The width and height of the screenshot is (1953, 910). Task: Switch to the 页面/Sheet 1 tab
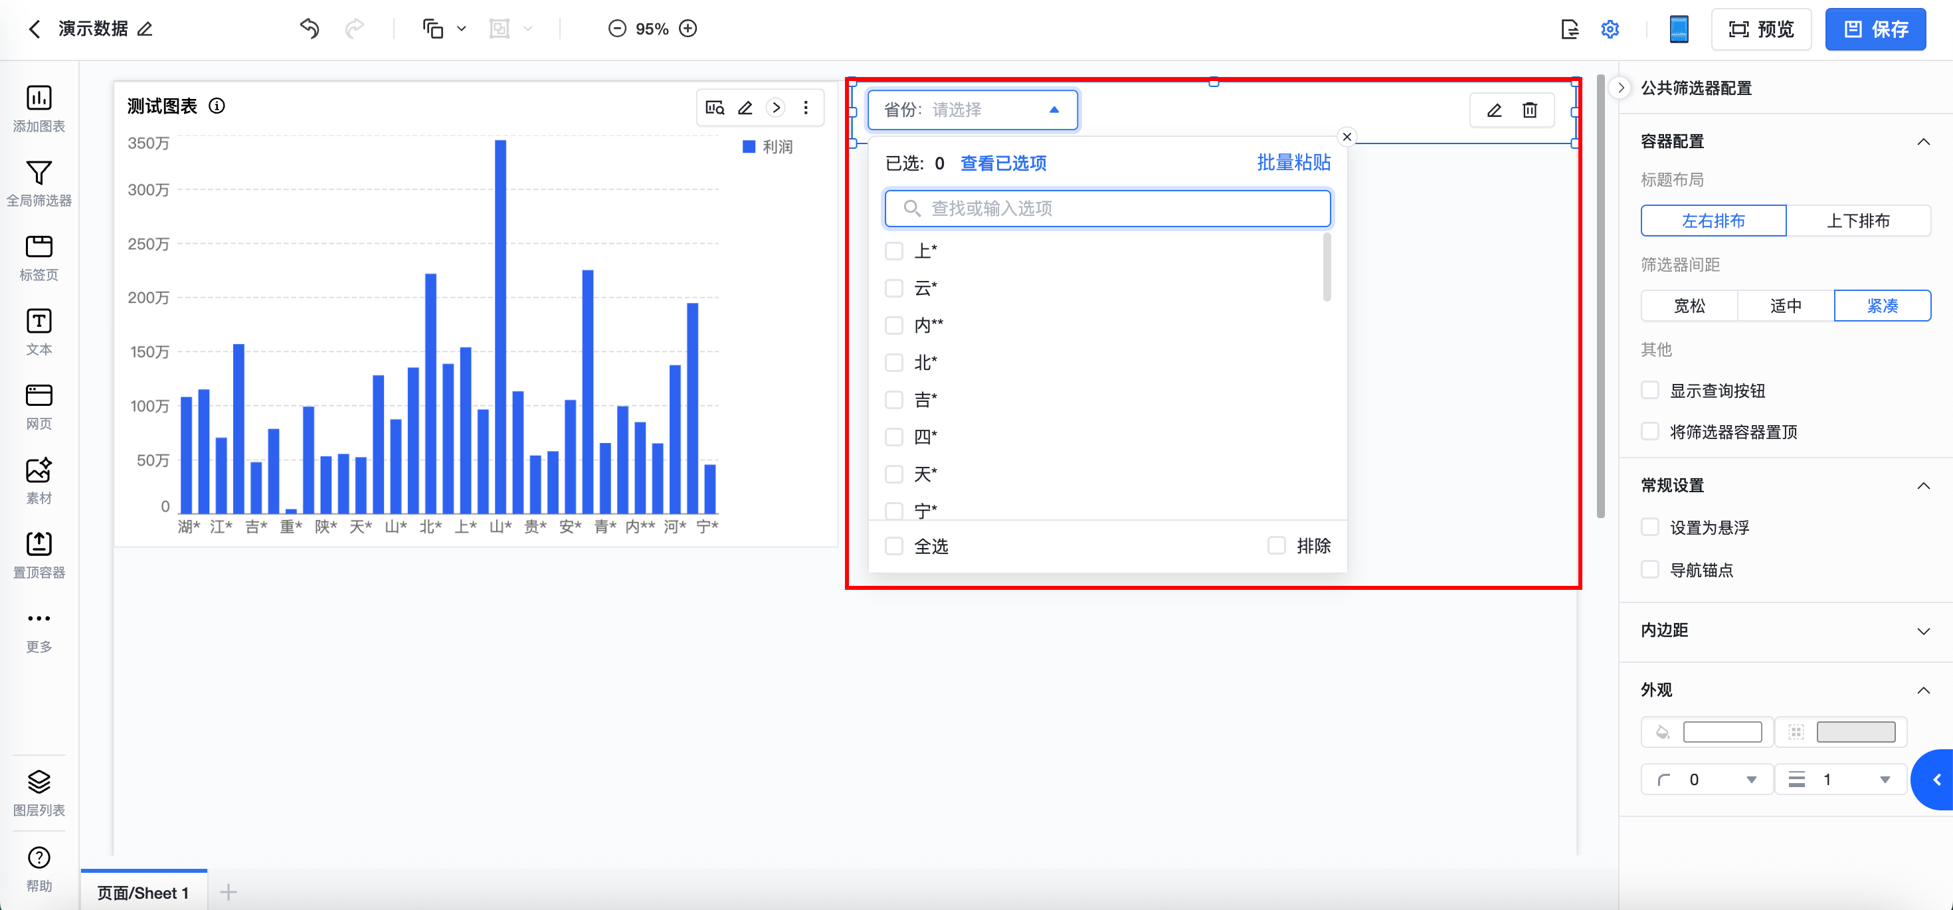coord(143,893)
